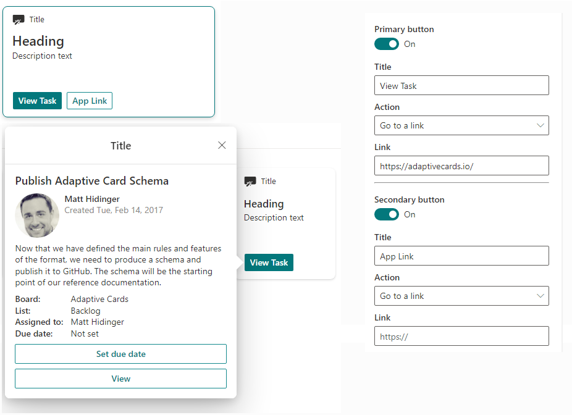
Task: Turn off the Primary button toggle
Action: 387,44
